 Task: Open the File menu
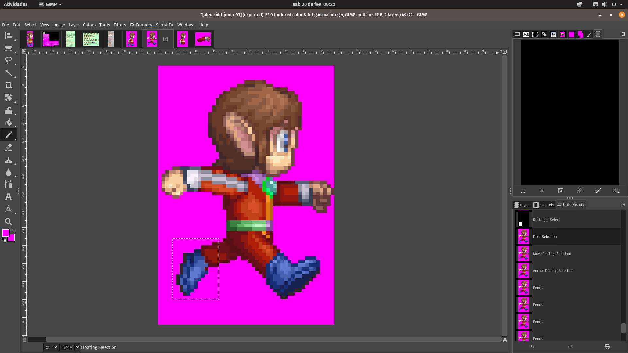[5, 25]
